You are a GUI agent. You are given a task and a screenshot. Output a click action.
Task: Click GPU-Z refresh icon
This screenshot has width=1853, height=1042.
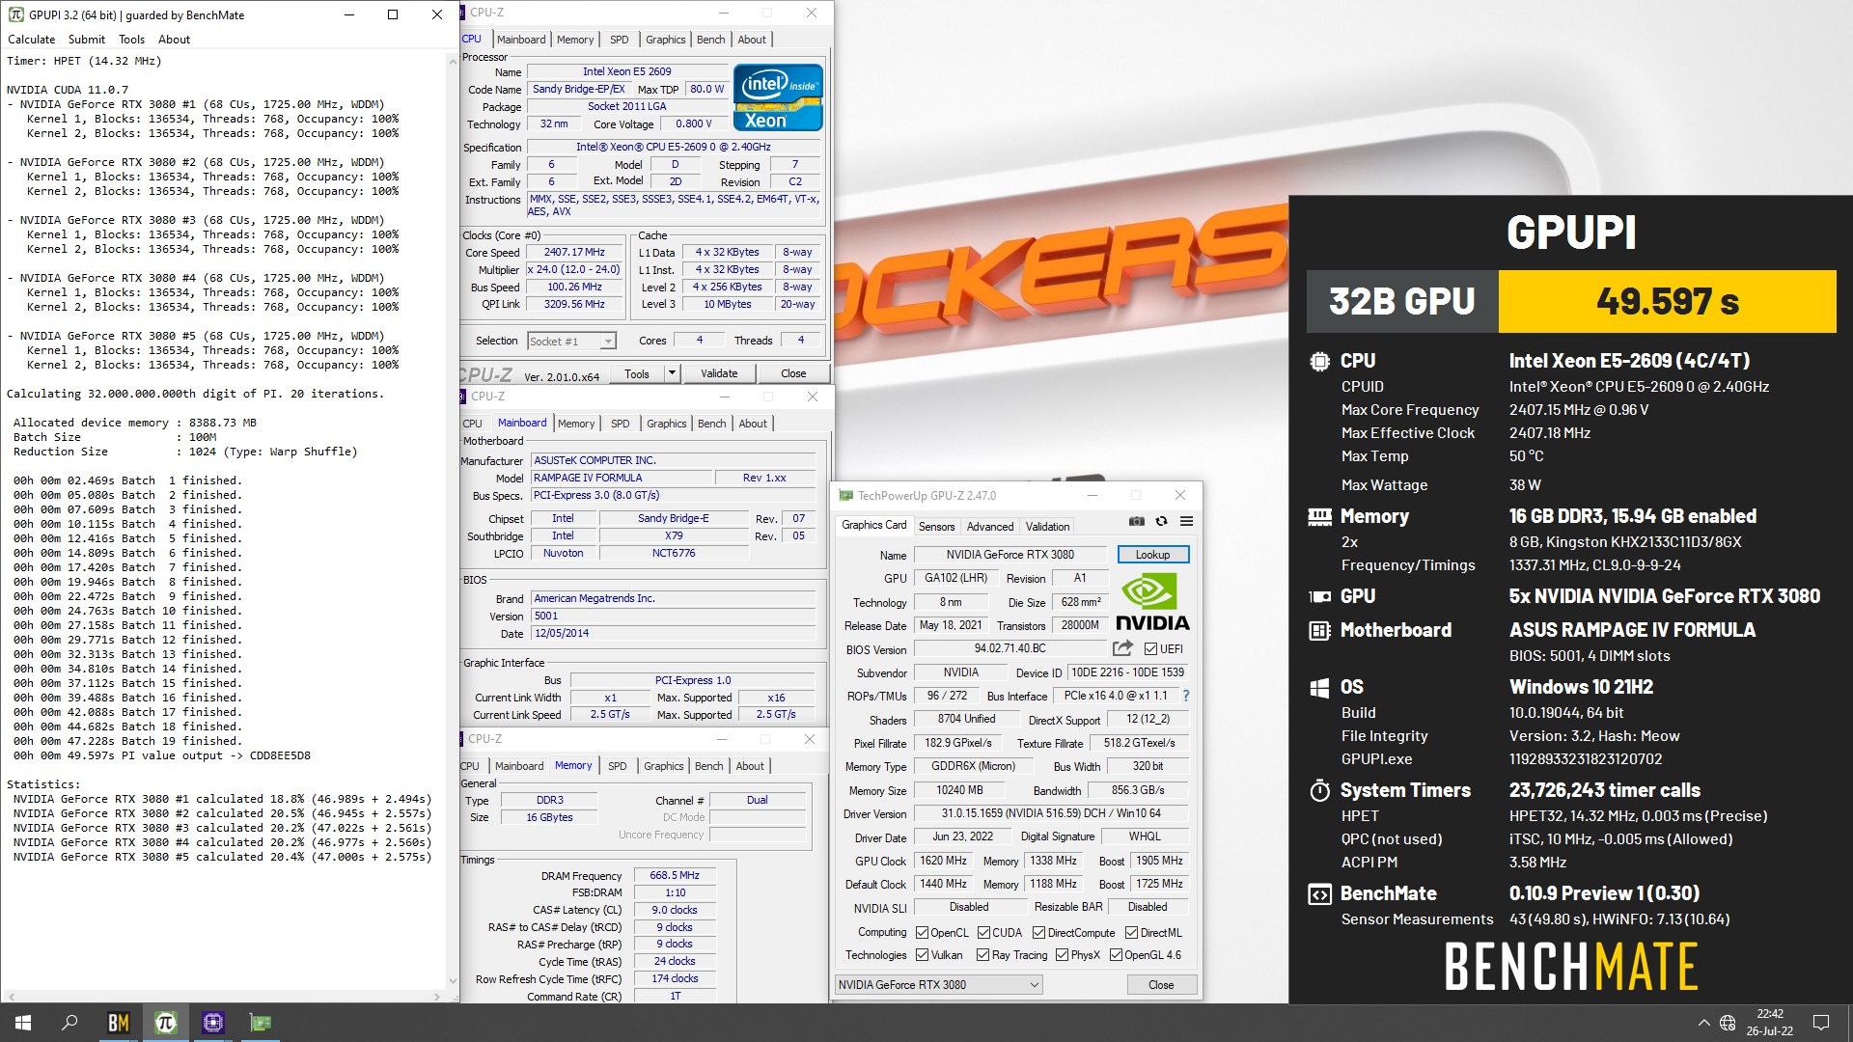pos(1161,521)
